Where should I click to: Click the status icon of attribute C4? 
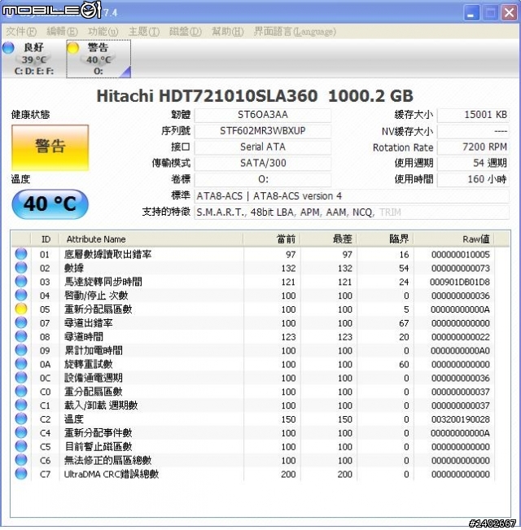21,432
